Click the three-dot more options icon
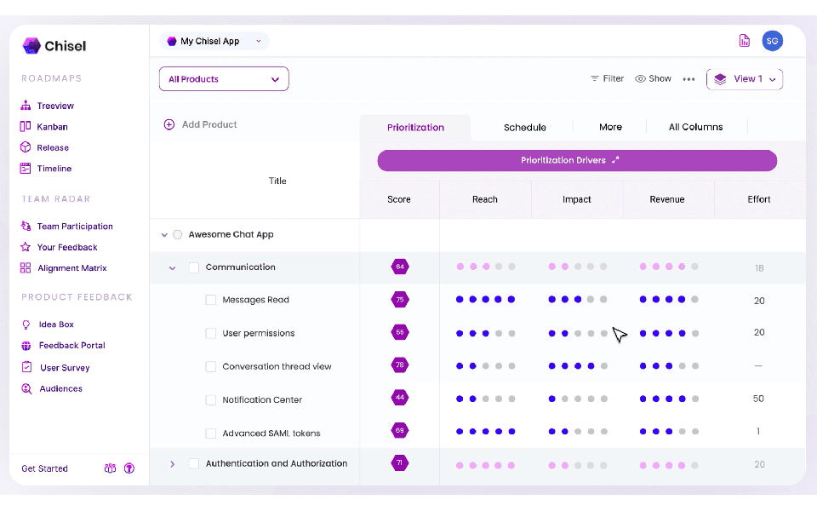This screenshot has height=511, width=817. 688,79
